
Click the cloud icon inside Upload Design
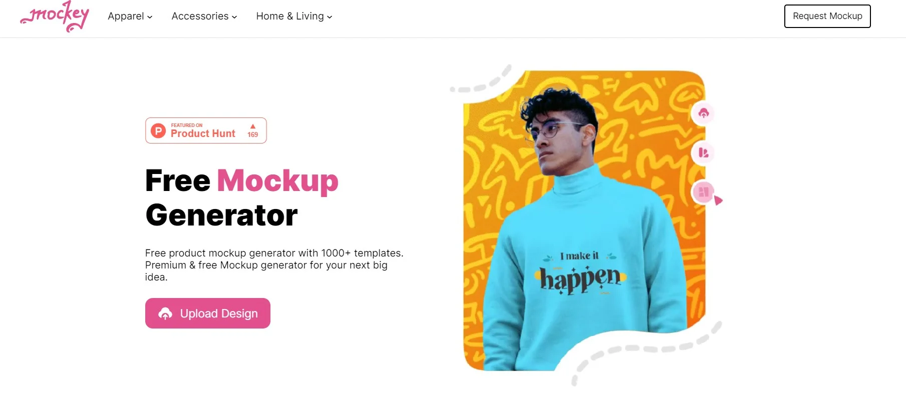coord(165,313)
